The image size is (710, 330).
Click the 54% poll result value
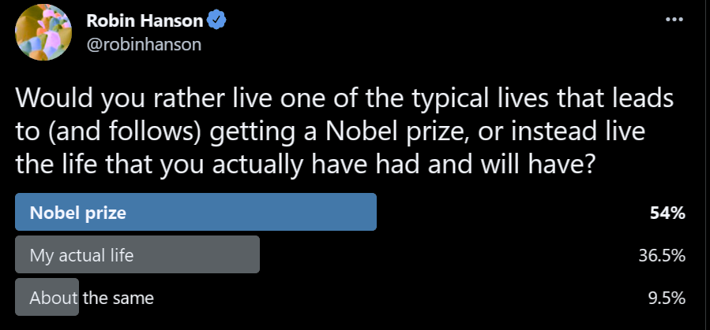click(x=668, y=213)
